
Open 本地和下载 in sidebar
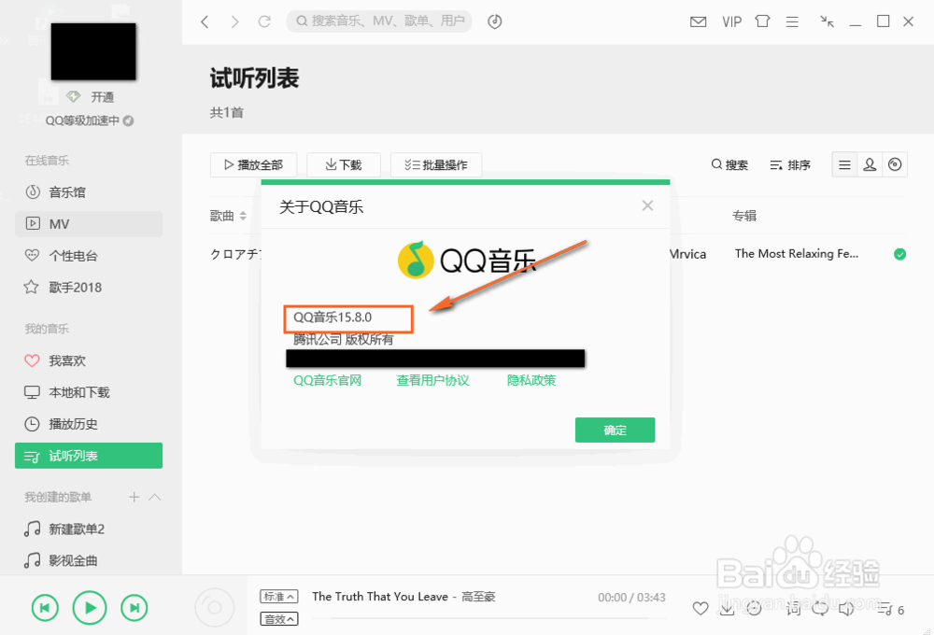[x=89, y=392]
